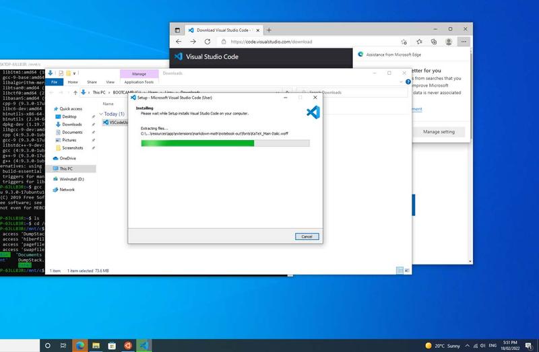This screenshot has width=539, height=352.
Task: Open Microsoft Store from the taskbar
Action: (x=112, y=345)
